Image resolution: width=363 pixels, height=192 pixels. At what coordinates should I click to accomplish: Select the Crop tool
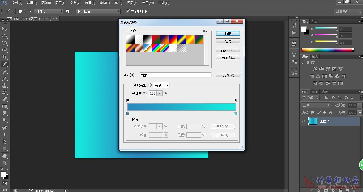point(5,57)
